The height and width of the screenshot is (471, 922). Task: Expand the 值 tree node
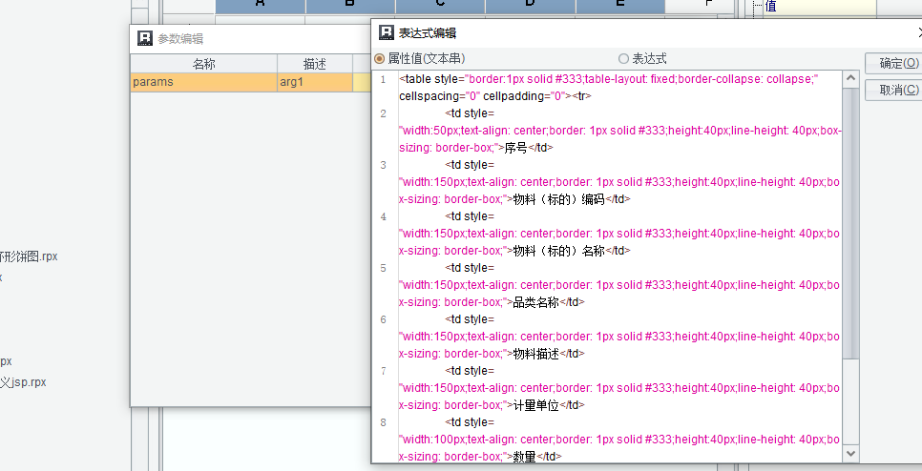pos(757,6)
